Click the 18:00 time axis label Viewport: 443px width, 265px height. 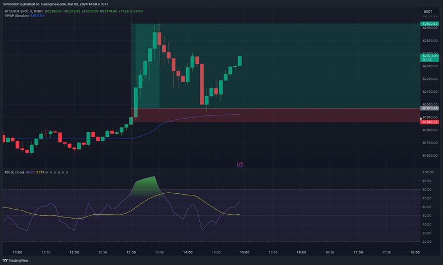coord(415,252)
